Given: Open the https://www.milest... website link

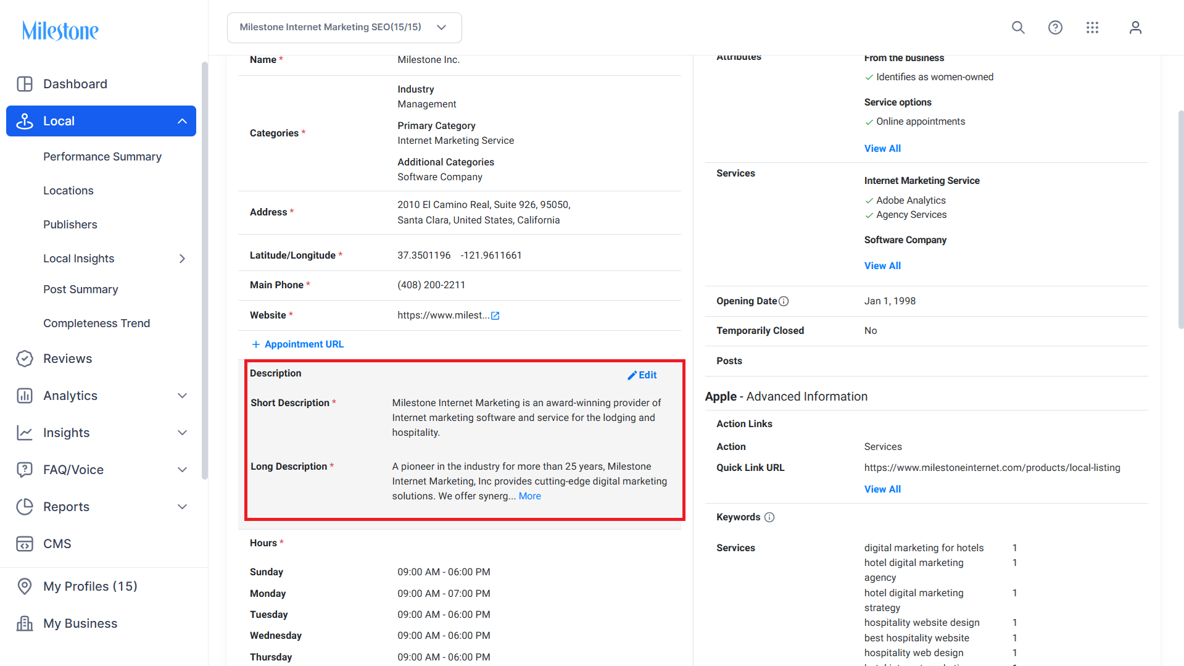Looking at the screenshot, I should pyautogui.click(x=443, y=315).
